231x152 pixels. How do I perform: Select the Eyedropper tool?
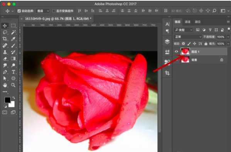point(13,39)
